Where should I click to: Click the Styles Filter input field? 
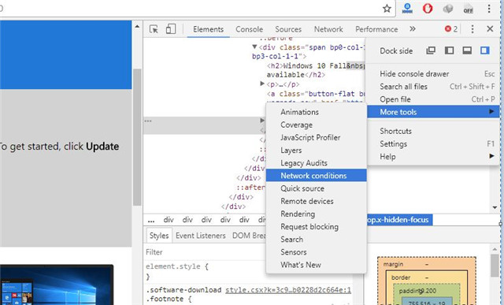(x=206, y=252)
